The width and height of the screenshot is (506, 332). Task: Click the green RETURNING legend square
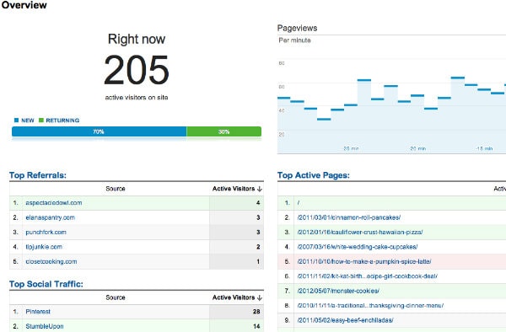[x=41, y=120]
